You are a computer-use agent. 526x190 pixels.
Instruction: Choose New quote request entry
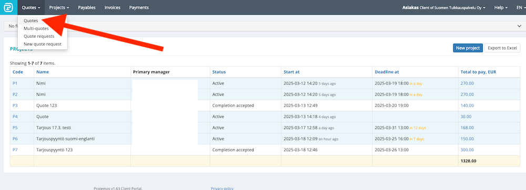pyautogui.click(x=43, y=44)
